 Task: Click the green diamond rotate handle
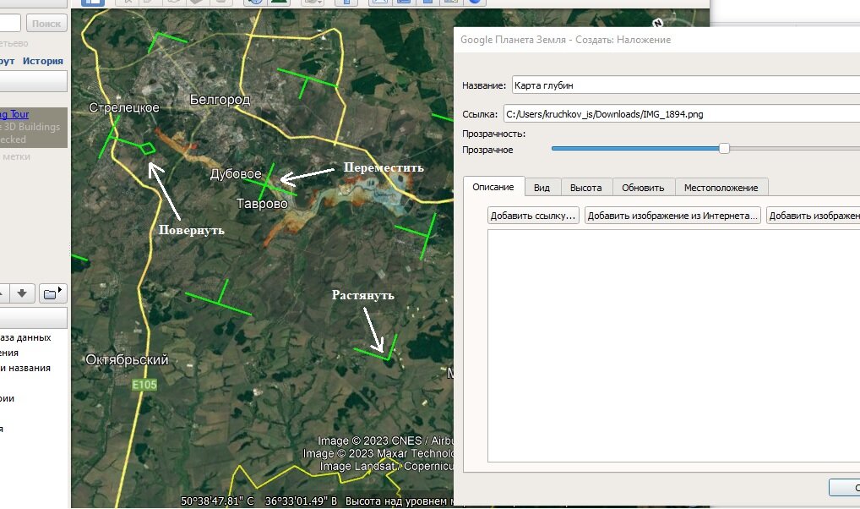coord(148,148)
